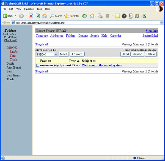Open the Addresses link
This screenshot has width=165, height=161.
pyautogui.click(x=57, y=36)
